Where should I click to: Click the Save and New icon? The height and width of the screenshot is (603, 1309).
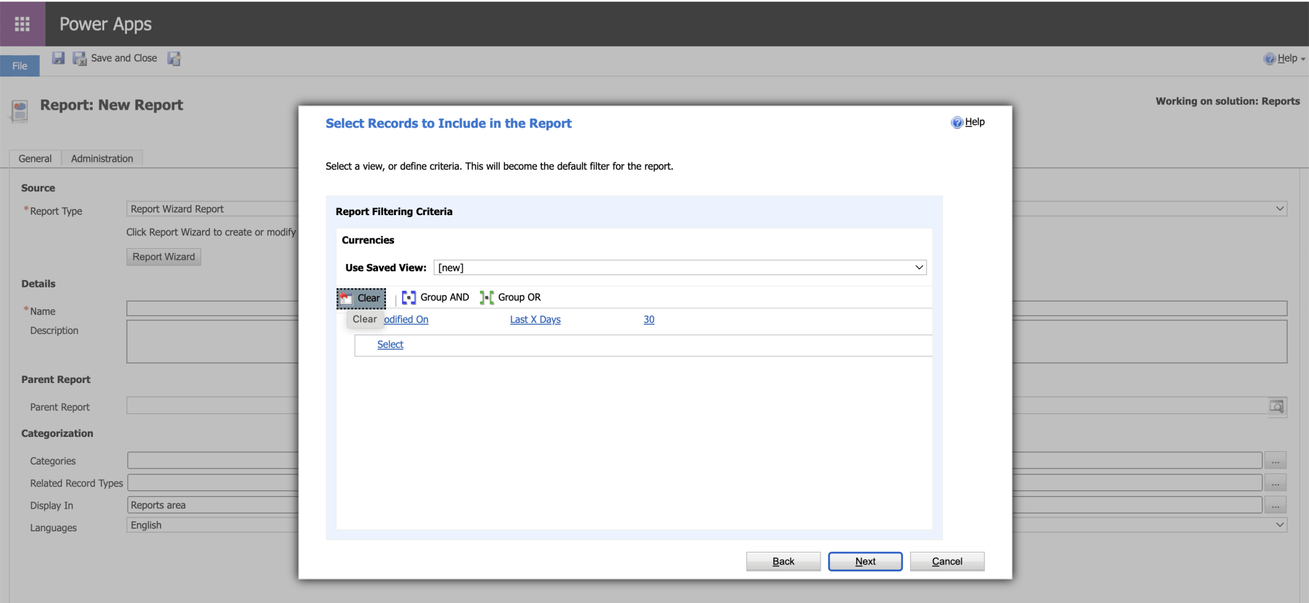coord(175,58)
